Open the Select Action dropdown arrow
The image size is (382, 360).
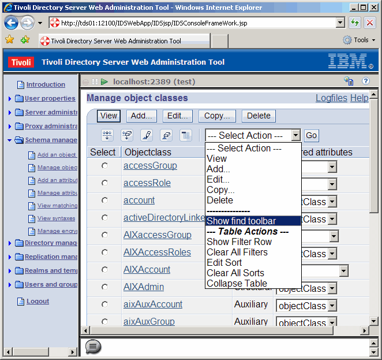(295, 135)
